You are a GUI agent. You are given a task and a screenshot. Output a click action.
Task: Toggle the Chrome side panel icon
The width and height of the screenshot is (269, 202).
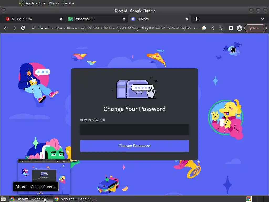[x=231, y=28]
